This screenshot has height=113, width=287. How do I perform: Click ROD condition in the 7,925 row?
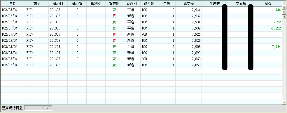pyautogui.click(x=144, y=34)
